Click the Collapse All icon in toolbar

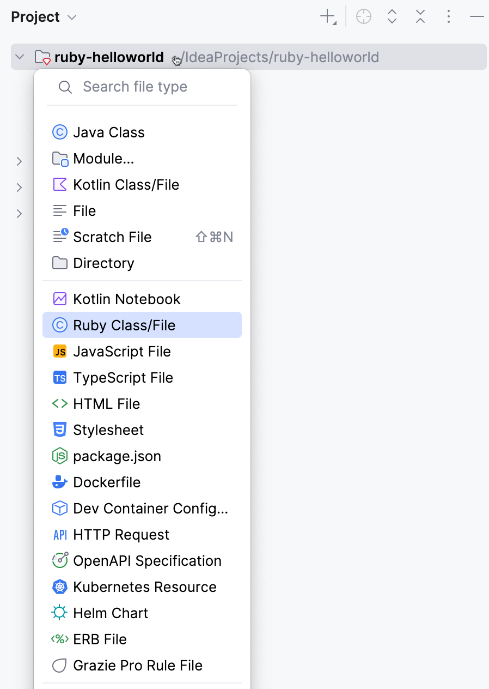point(420,16)
